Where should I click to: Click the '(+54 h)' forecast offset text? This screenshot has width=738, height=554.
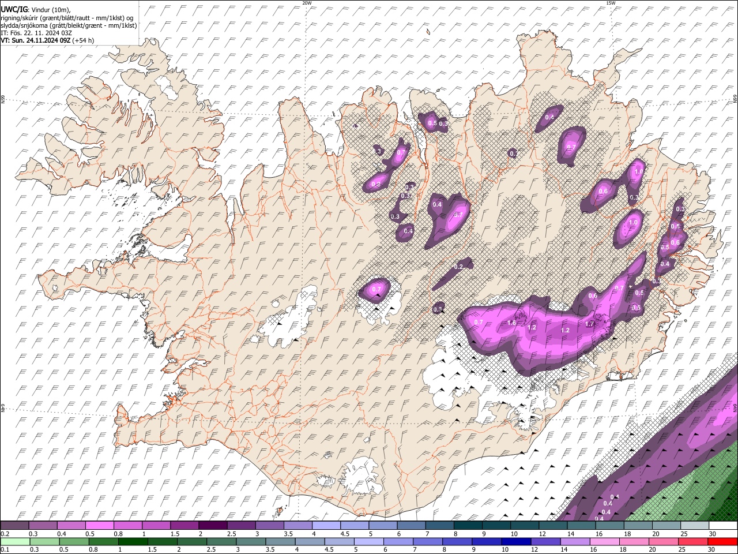pyautogui.click(x=84, y=40)
